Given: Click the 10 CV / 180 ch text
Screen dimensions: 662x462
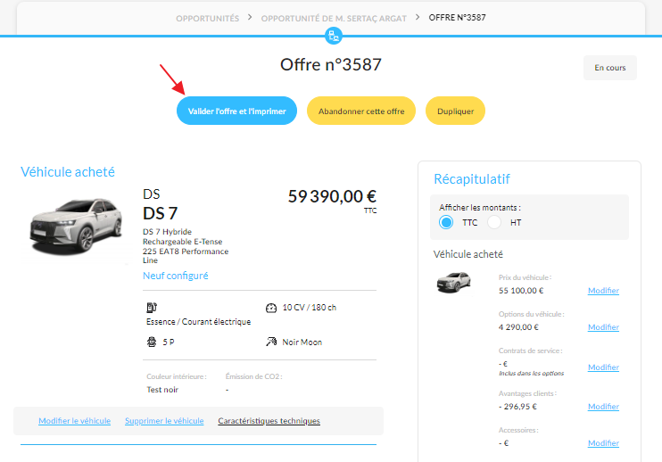Looking at the screenshot, I should click(309, 308).
